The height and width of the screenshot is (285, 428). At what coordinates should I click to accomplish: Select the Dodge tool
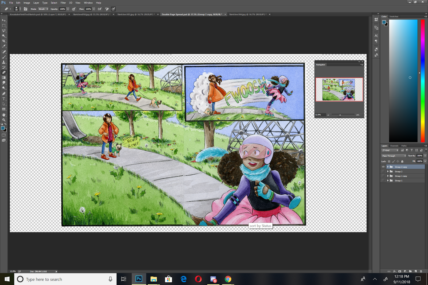tap(4, 88)
